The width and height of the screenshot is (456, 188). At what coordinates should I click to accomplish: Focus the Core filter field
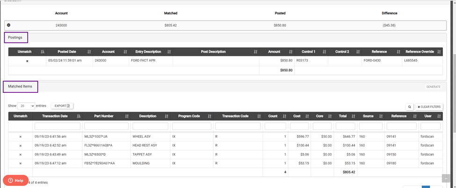click(x=322, y=126)
